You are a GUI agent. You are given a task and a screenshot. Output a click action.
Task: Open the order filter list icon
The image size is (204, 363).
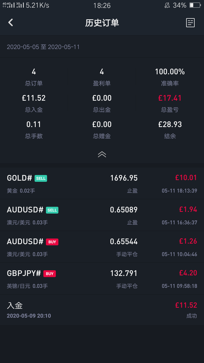[x=190, y=23]
